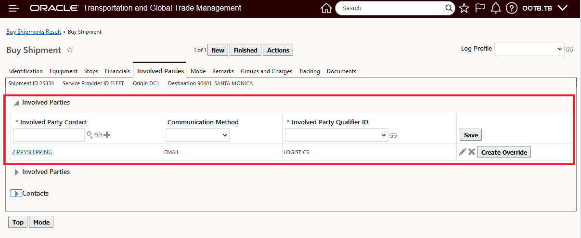
Task: Expand the OOTB.TB user menu chevron
Action: [563, 8]
